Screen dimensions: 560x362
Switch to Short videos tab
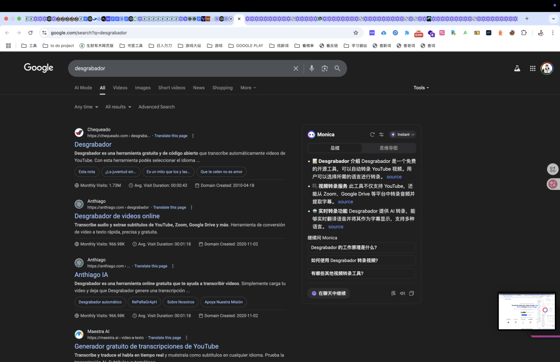point(172,88)
